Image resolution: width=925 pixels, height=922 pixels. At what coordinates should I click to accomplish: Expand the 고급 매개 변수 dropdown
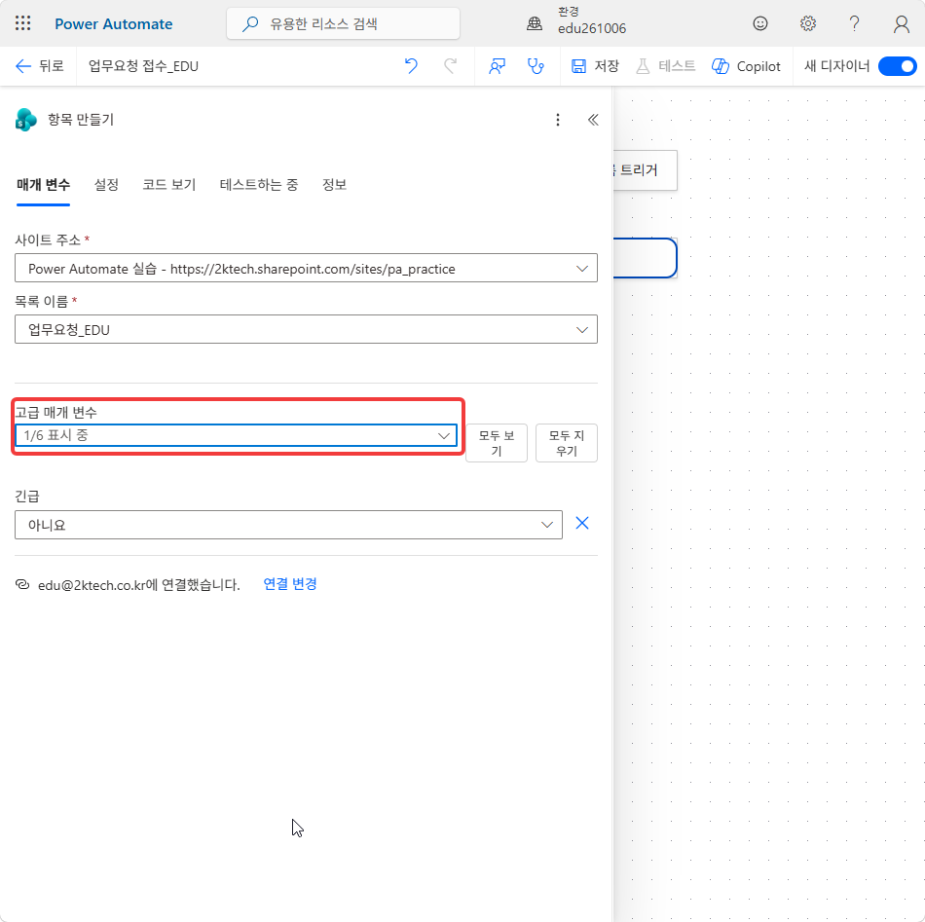coord(236,435)
